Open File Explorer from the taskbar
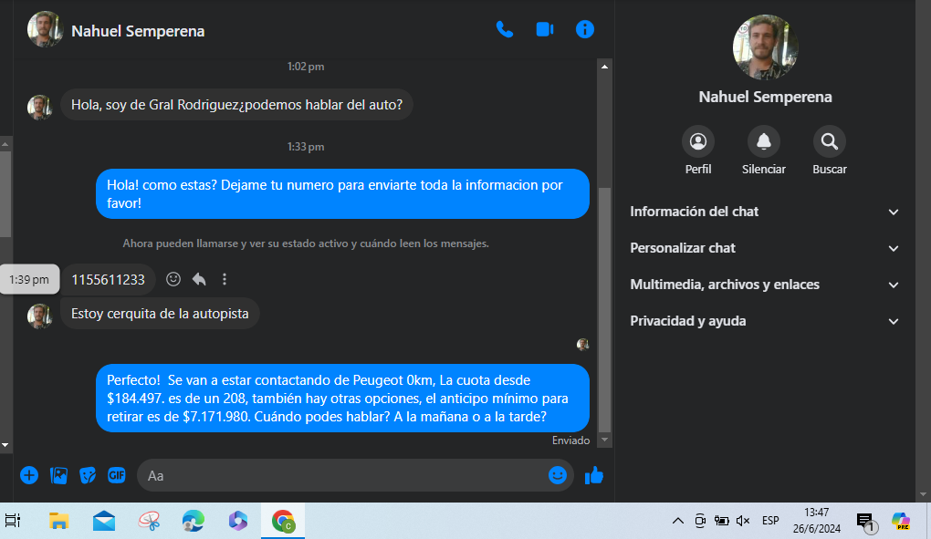 tap(59, 521)
